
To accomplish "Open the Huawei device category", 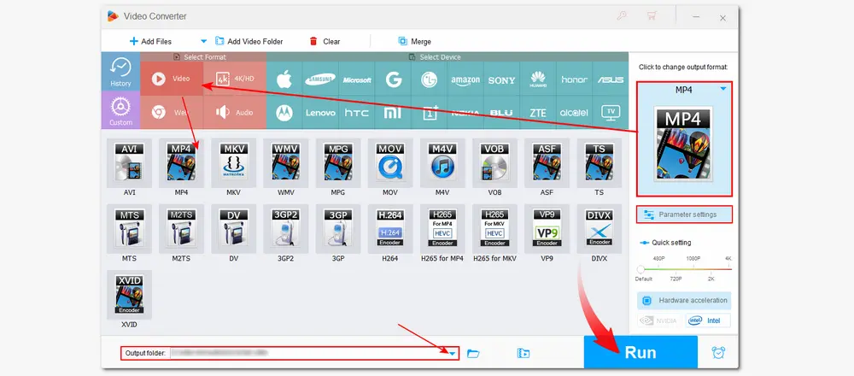I will (538, 79).
